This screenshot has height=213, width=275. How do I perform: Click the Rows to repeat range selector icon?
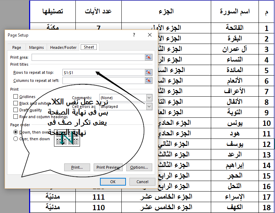click(x=149, y=72)
